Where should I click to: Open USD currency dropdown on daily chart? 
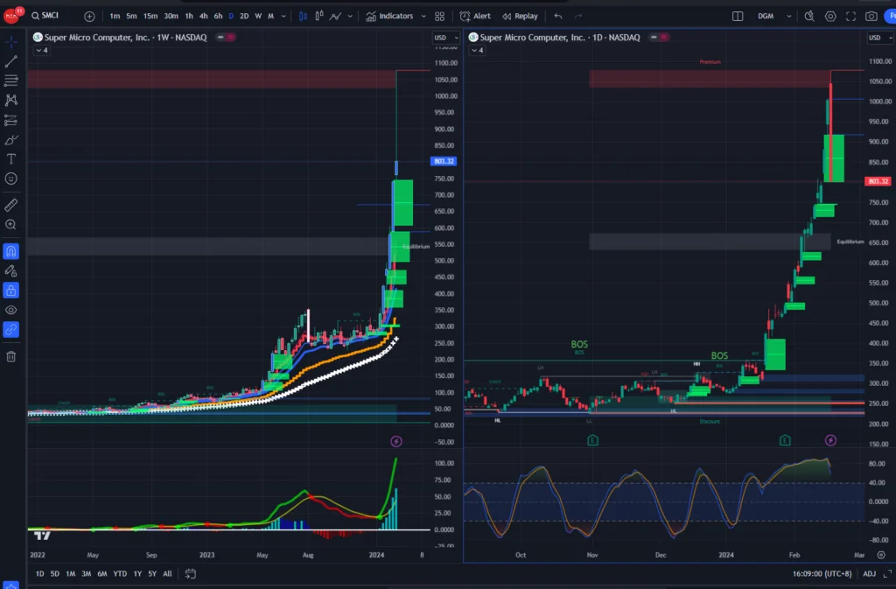tap(880, 38)
